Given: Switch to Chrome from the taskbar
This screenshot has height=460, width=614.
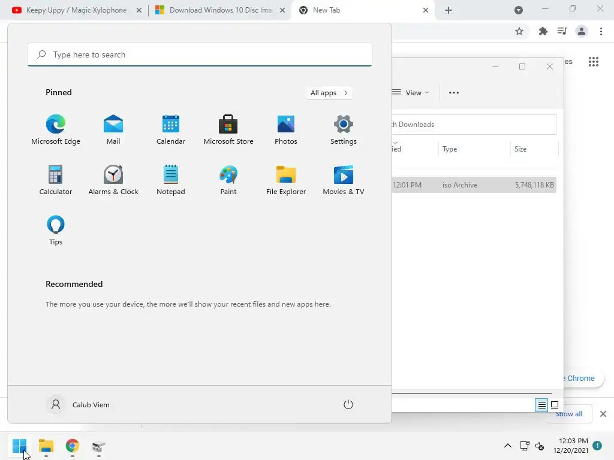Looking at the screenshot, I should click(73, 446).
